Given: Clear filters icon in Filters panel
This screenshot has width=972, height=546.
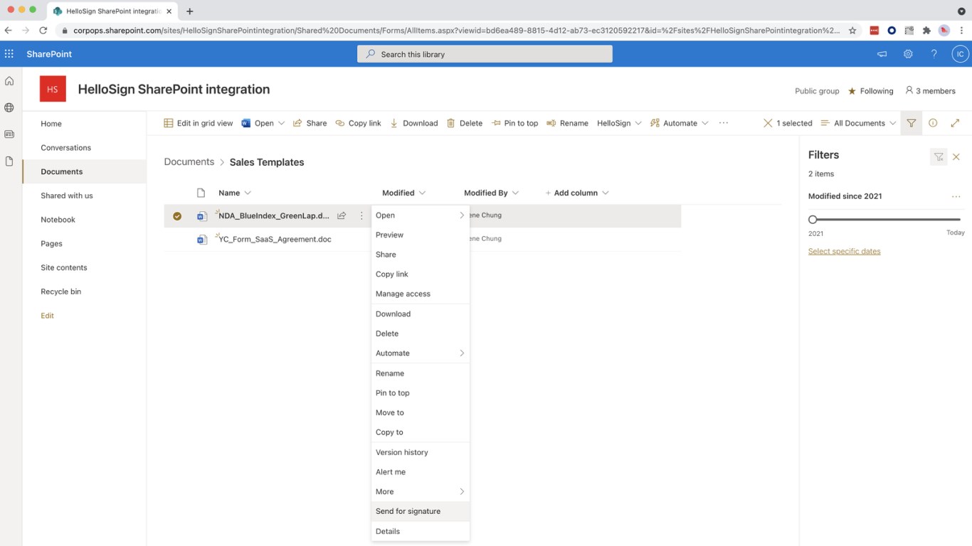Looking at the screenshot, I should pyautogui.click(x=939, y=157).
